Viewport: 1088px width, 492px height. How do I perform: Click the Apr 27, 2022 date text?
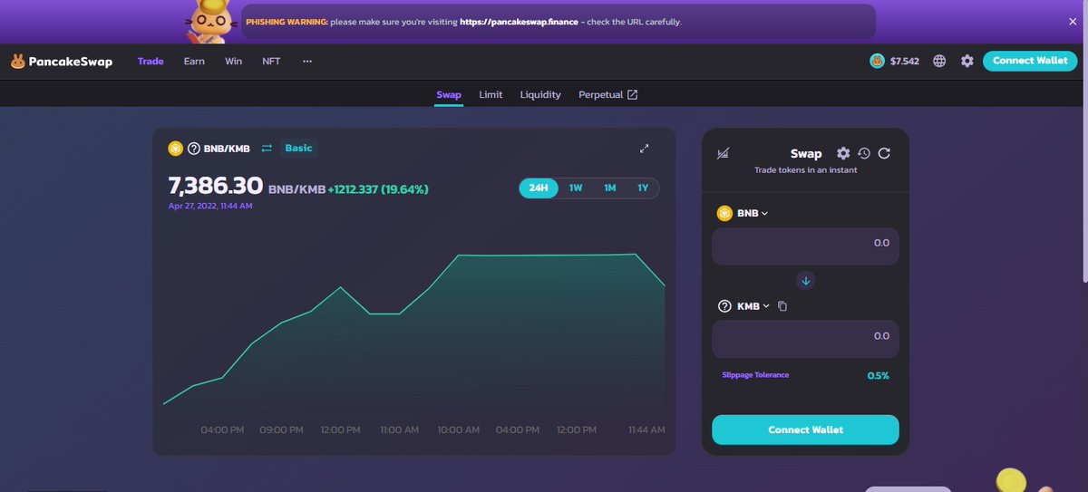(210, 206)
